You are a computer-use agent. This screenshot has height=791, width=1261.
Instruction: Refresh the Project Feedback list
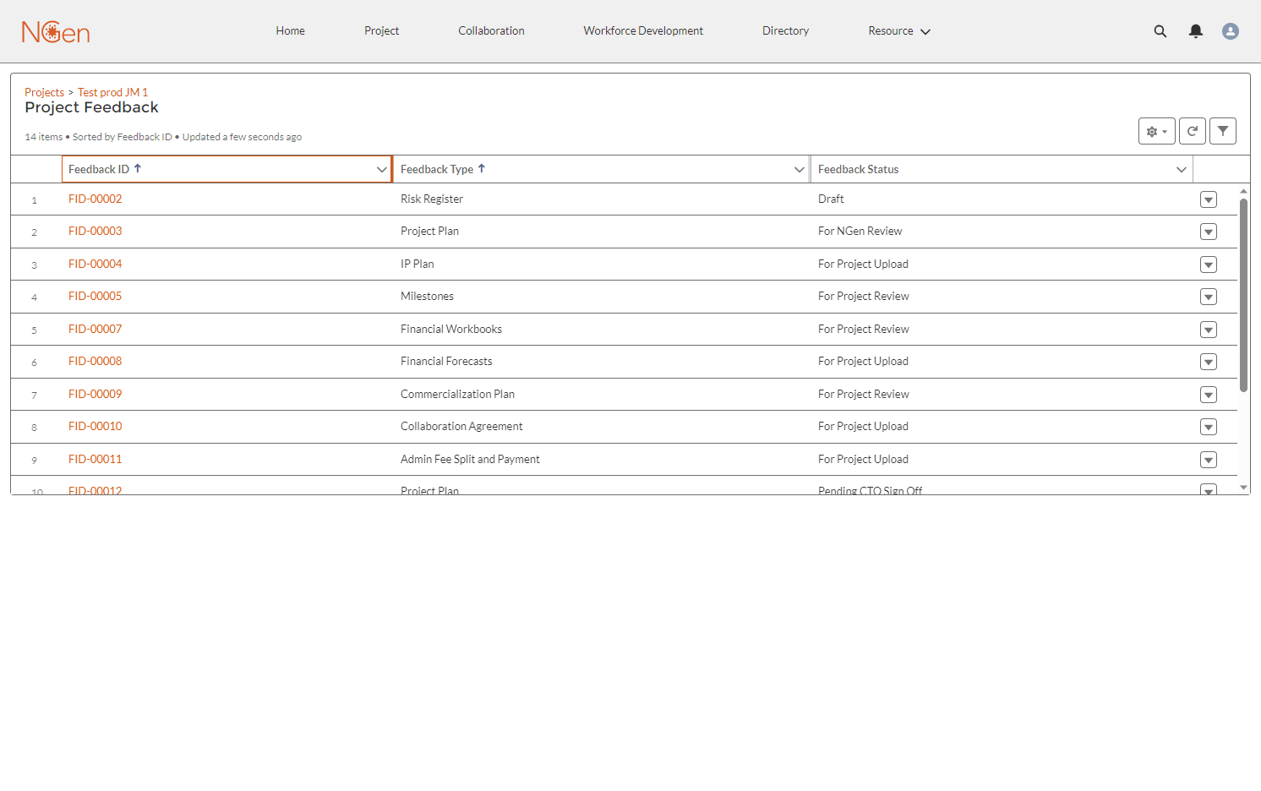pos(1193,131)
